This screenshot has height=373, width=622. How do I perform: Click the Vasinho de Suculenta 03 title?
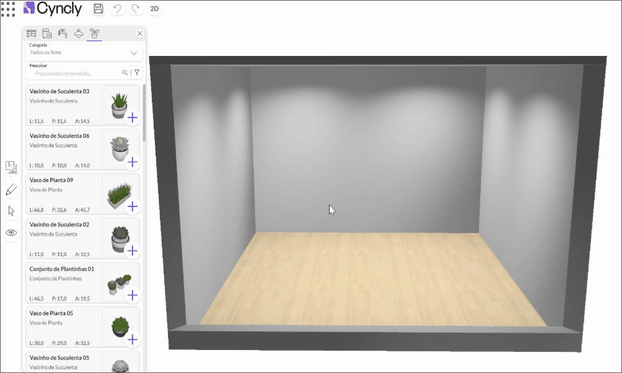tap(60, 91)
